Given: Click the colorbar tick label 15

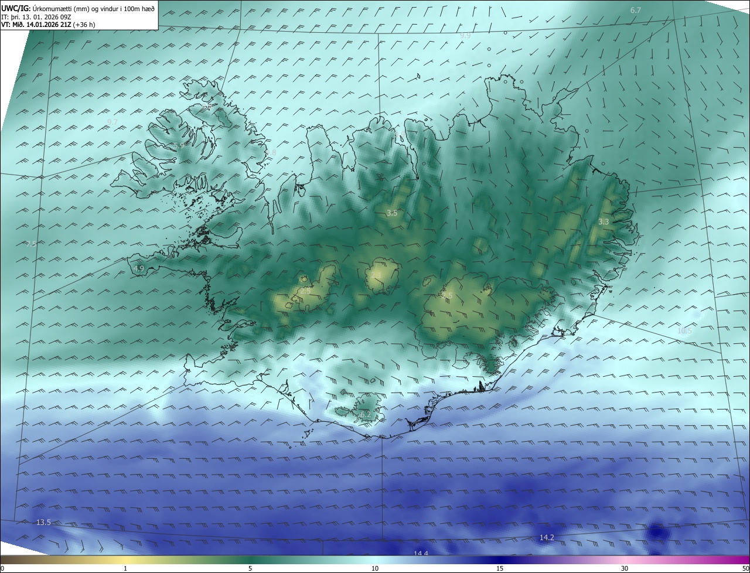Looking at the screenshot, I should [500, 569].
